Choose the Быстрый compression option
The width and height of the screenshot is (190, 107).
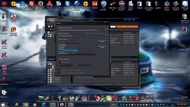68,47
